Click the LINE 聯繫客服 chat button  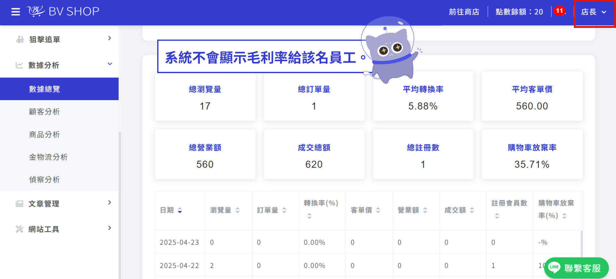[x=576, y=268]
